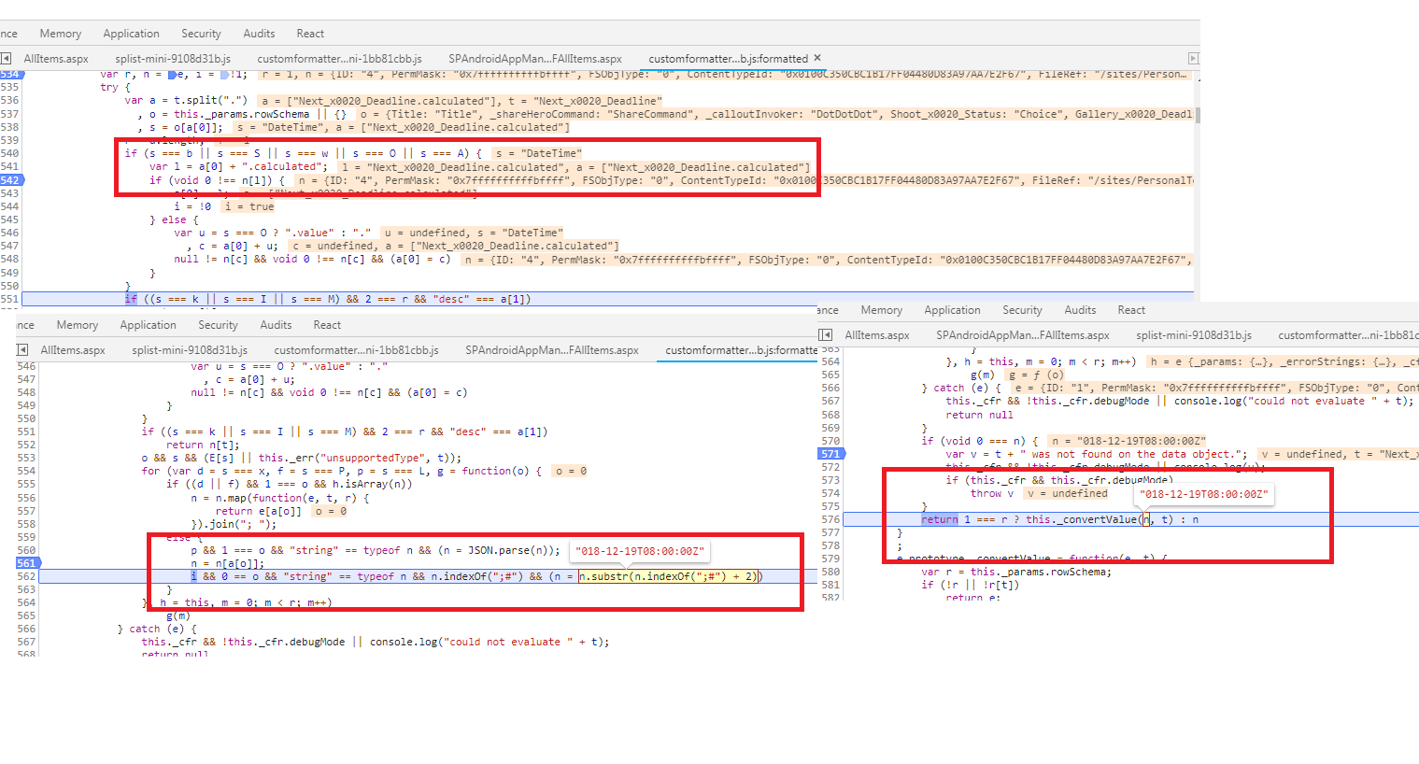Select SPAndroidAppMan…FAllItems.aspx tab in bottom-left window

pos(552,350)
